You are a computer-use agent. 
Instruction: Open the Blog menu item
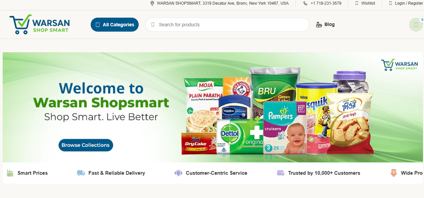click(x=329, y=25)
